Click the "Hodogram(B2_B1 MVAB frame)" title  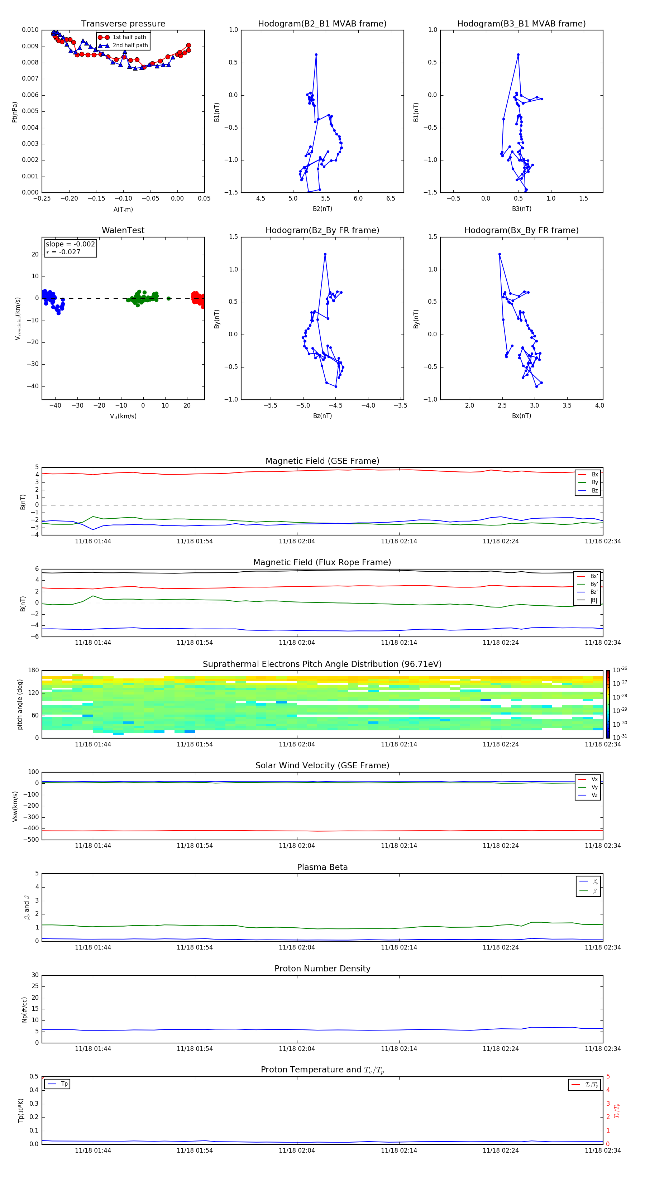coord(322,24)
